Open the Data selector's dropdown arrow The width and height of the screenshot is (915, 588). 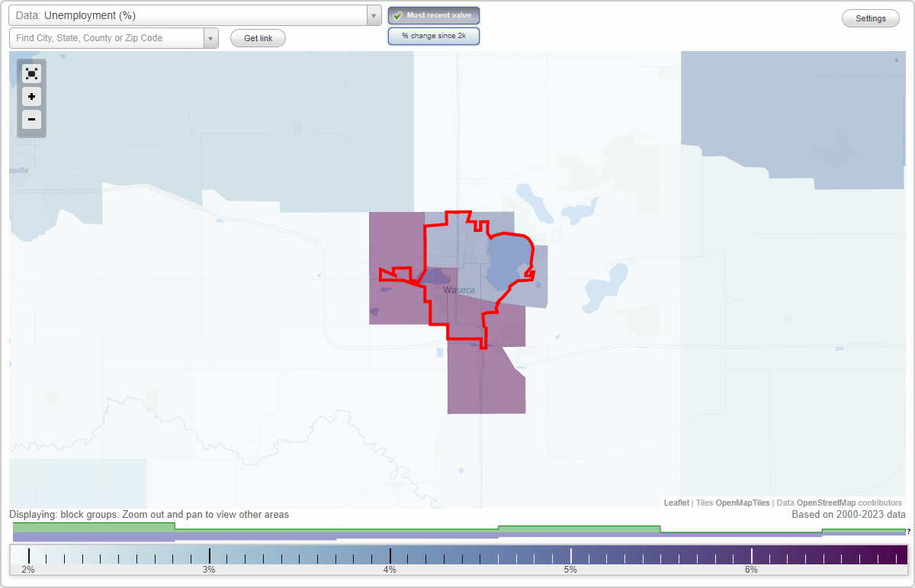[x=373, y=14]
